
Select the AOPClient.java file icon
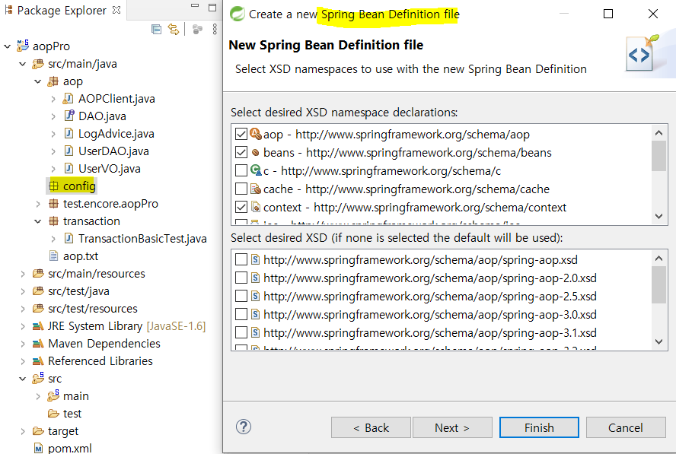pos(68,99)
